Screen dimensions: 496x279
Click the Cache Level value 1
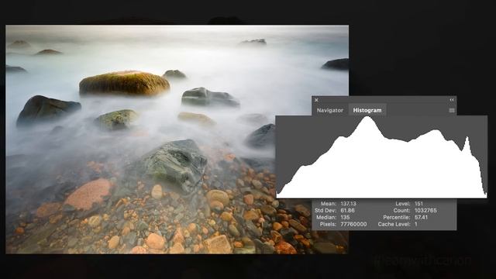(x=416, y=224)
